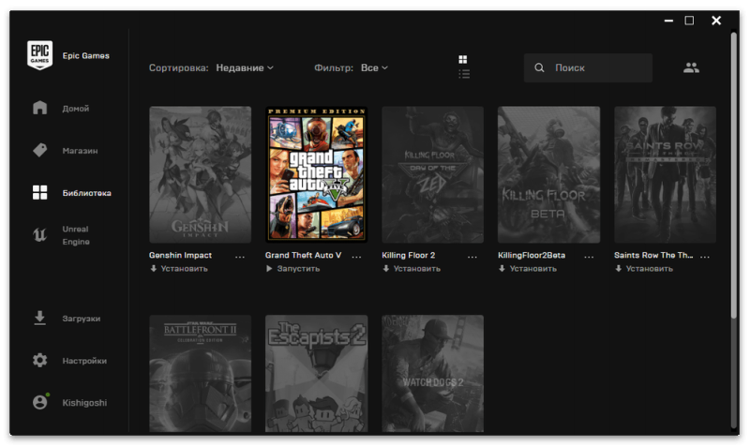Open Grand Theft Auto V three-dot options
Screen dimensions: 750x446
(x=356, y=257)
